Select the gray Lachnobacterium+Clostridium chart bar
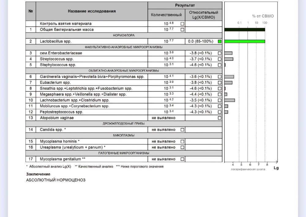This screenshot has height=217, width=306. tap(229, 100)
